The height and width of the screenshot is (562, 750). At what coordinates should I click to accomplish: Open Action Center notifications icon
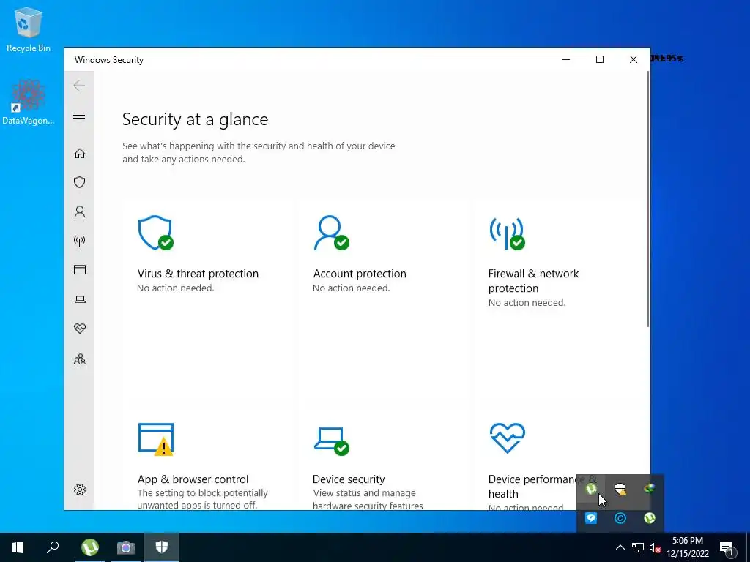click(726, 547)
